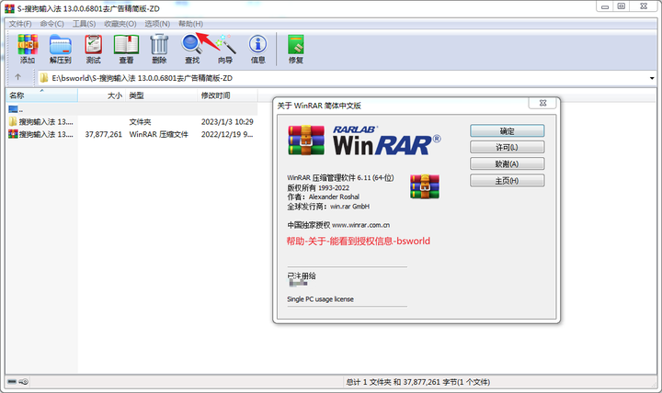The image size is (662, 393).
Task: Click the status bar total summary text
Action: coord(418,382)
